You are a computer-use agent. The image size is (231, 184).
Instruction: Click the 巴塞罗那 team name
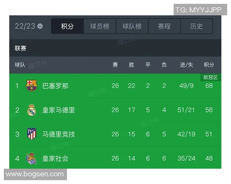[55, 86]
